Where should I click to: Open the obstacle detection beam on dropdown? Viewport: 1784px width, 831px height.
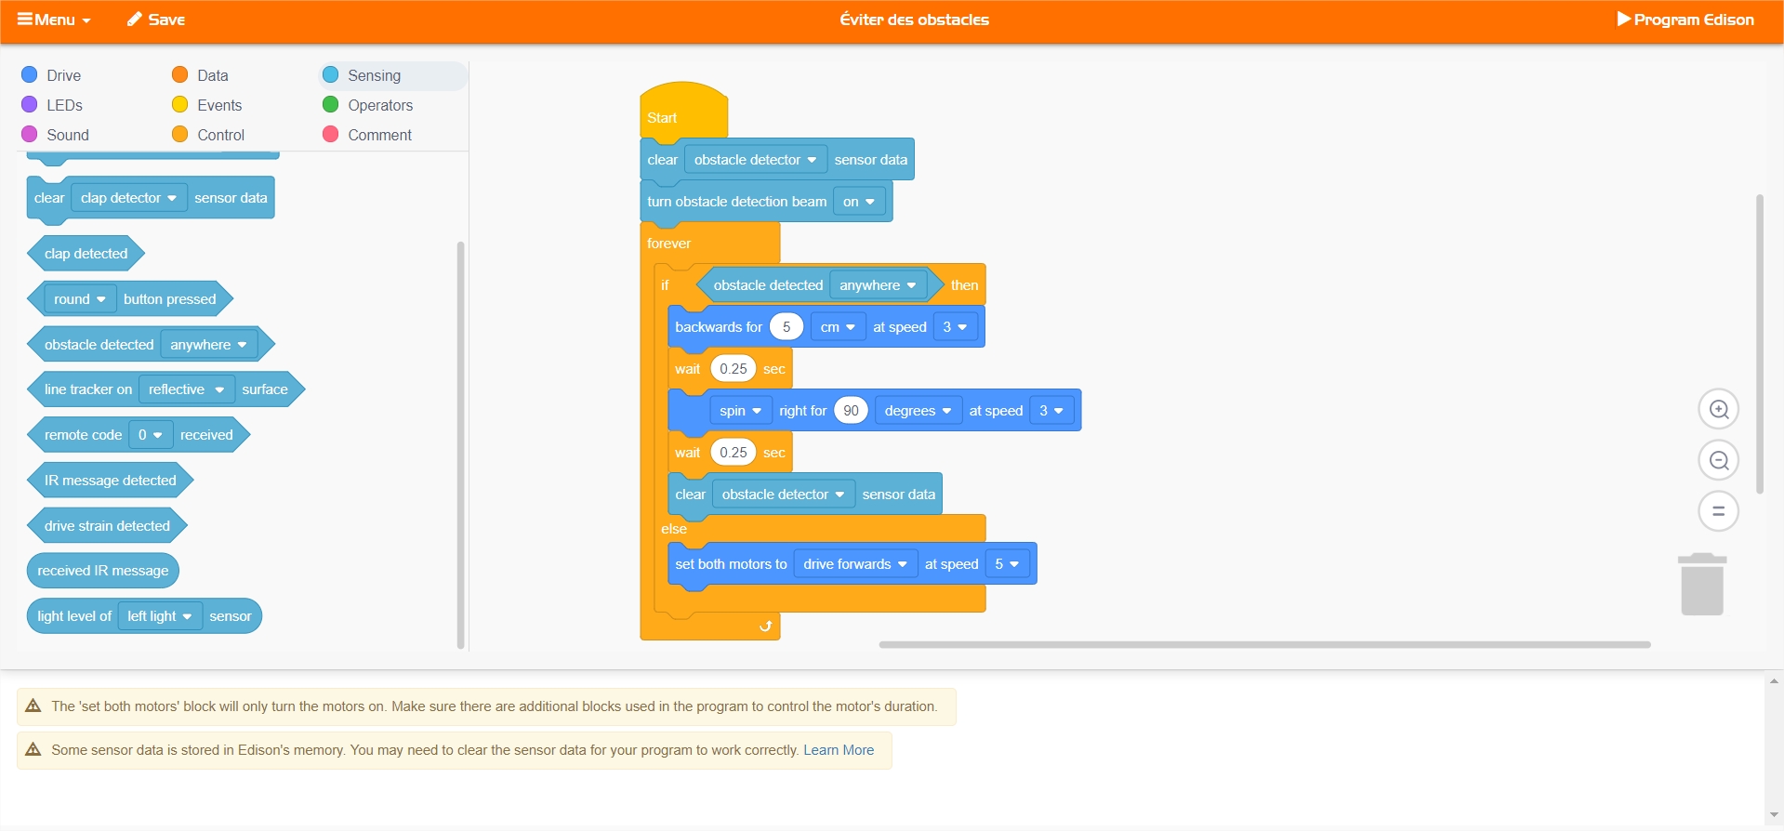pyautogui.click(x=859, y=202)
